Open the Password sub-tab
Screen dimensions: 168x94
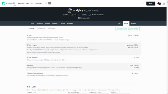click(51, 28)
